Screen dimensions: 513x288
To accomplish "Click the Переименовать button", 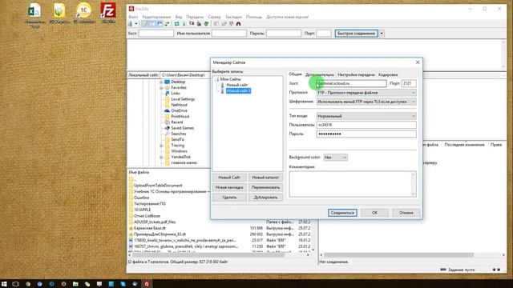I will pos(265,187).
